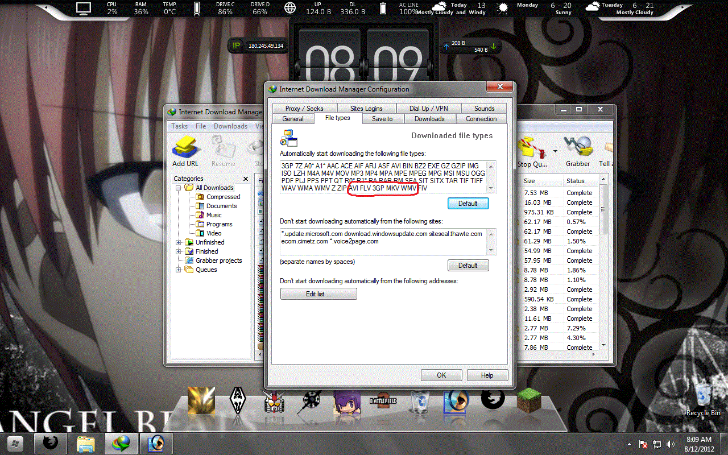728x455 pixels.
Task: Switch to the Proxy / Socks tab
Action: tap(304, 108)
